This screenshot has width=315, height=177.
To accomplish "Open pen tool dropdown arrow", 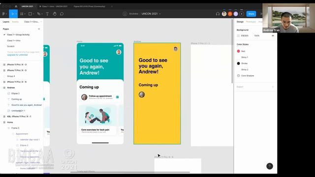I will coord(42,14).
